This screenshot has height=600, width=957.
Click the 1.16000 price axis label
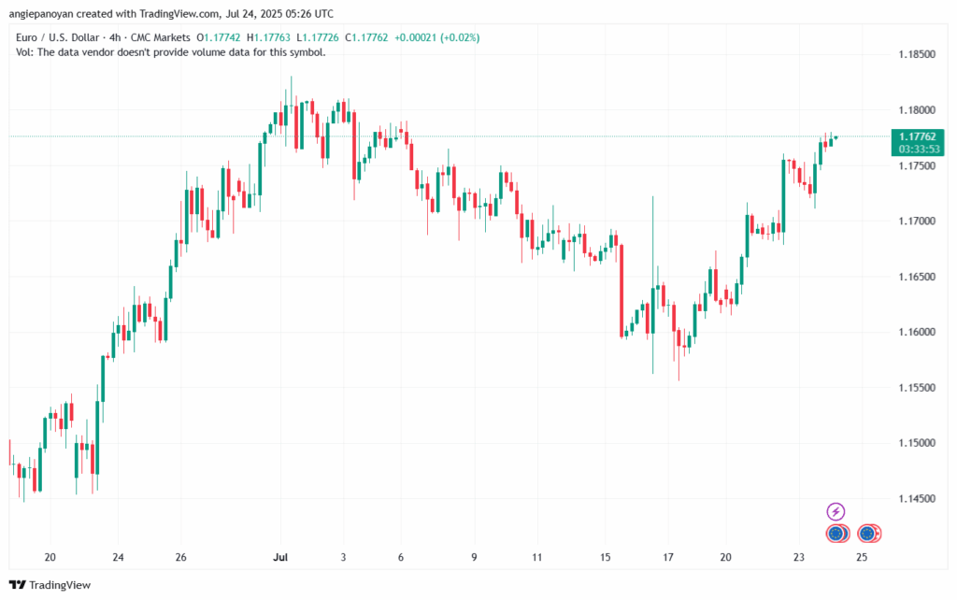pos(917,332)
